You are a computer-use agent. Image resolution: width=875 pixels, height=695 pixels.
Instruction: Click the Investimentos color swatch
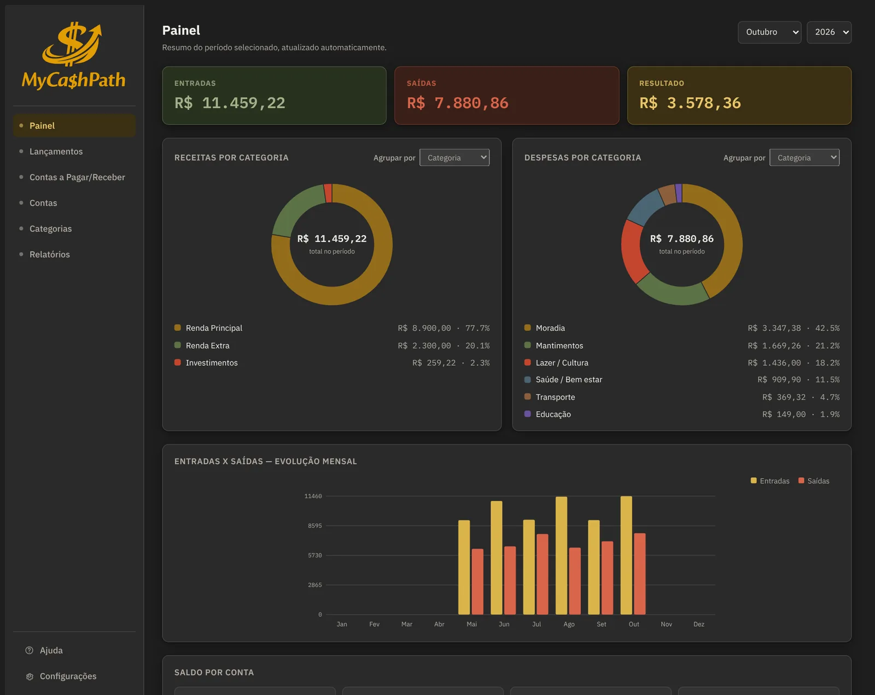pyautogui.click(x=178, y=362)
